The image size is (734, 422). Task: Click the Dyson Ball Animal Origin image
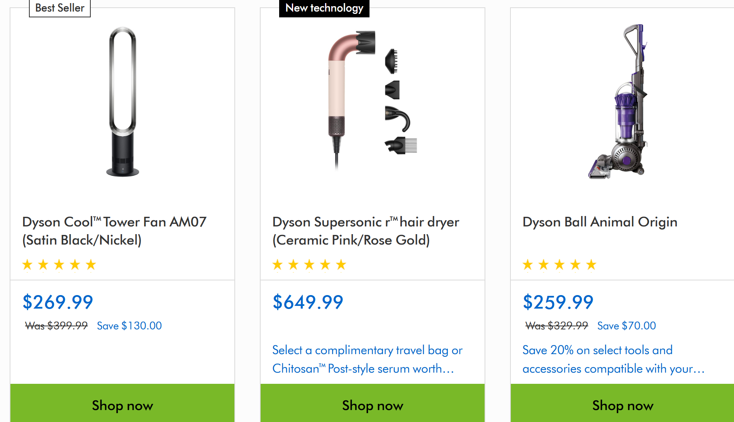(619, 101)
